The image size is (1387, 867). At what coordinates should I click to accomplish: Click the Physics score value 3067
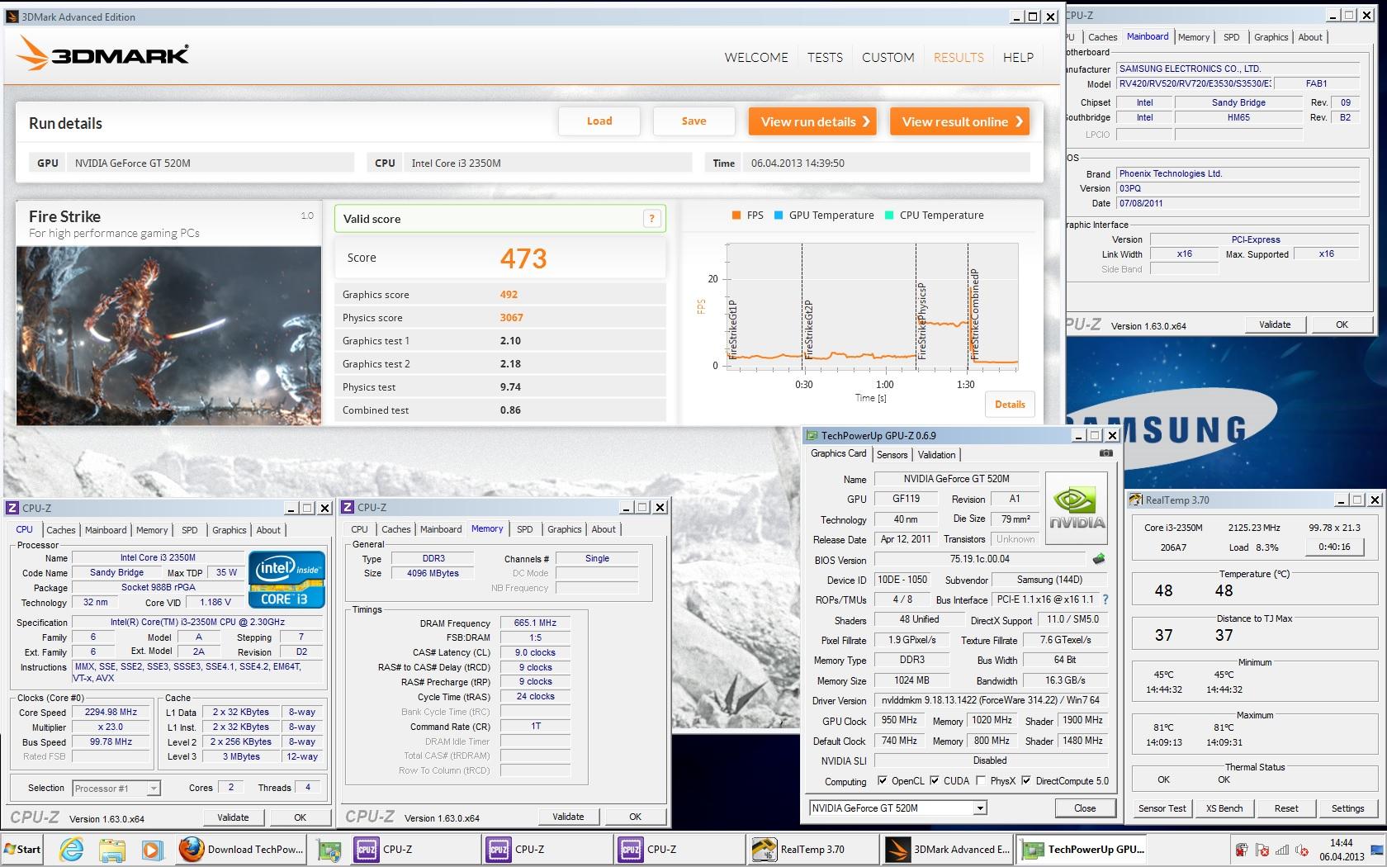point(511,318)
